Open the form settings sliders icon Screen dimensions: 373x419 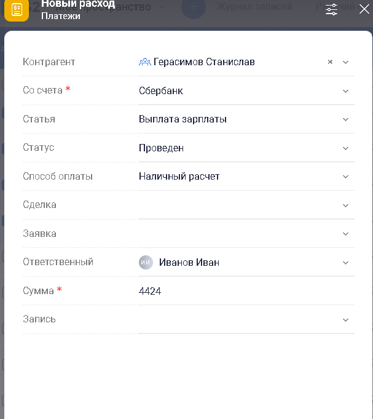pos(331,9)
